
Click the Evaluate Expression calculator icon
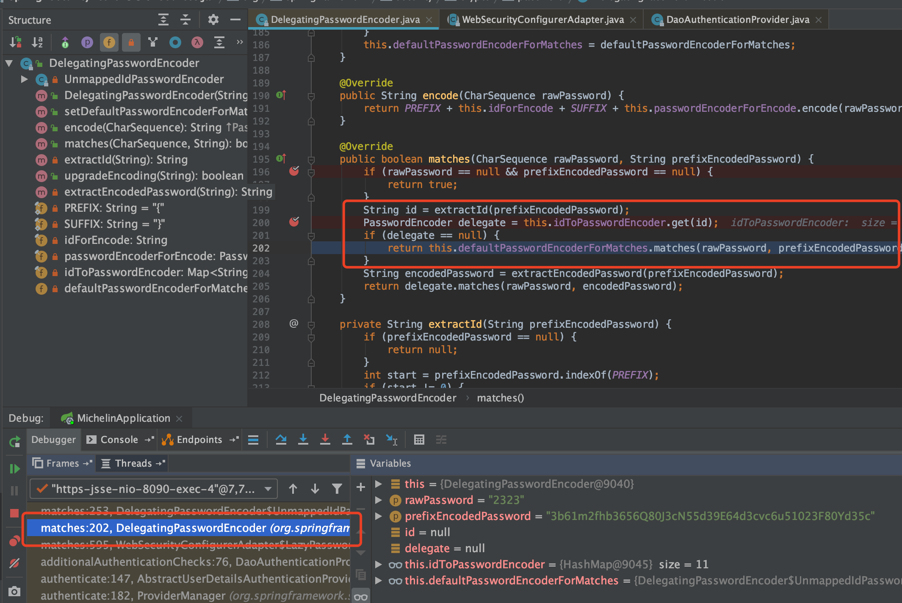click(x=419, y=440)
